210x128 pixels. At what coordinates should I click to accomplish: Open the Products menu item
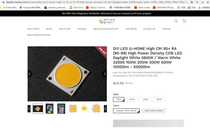point(82,29)
